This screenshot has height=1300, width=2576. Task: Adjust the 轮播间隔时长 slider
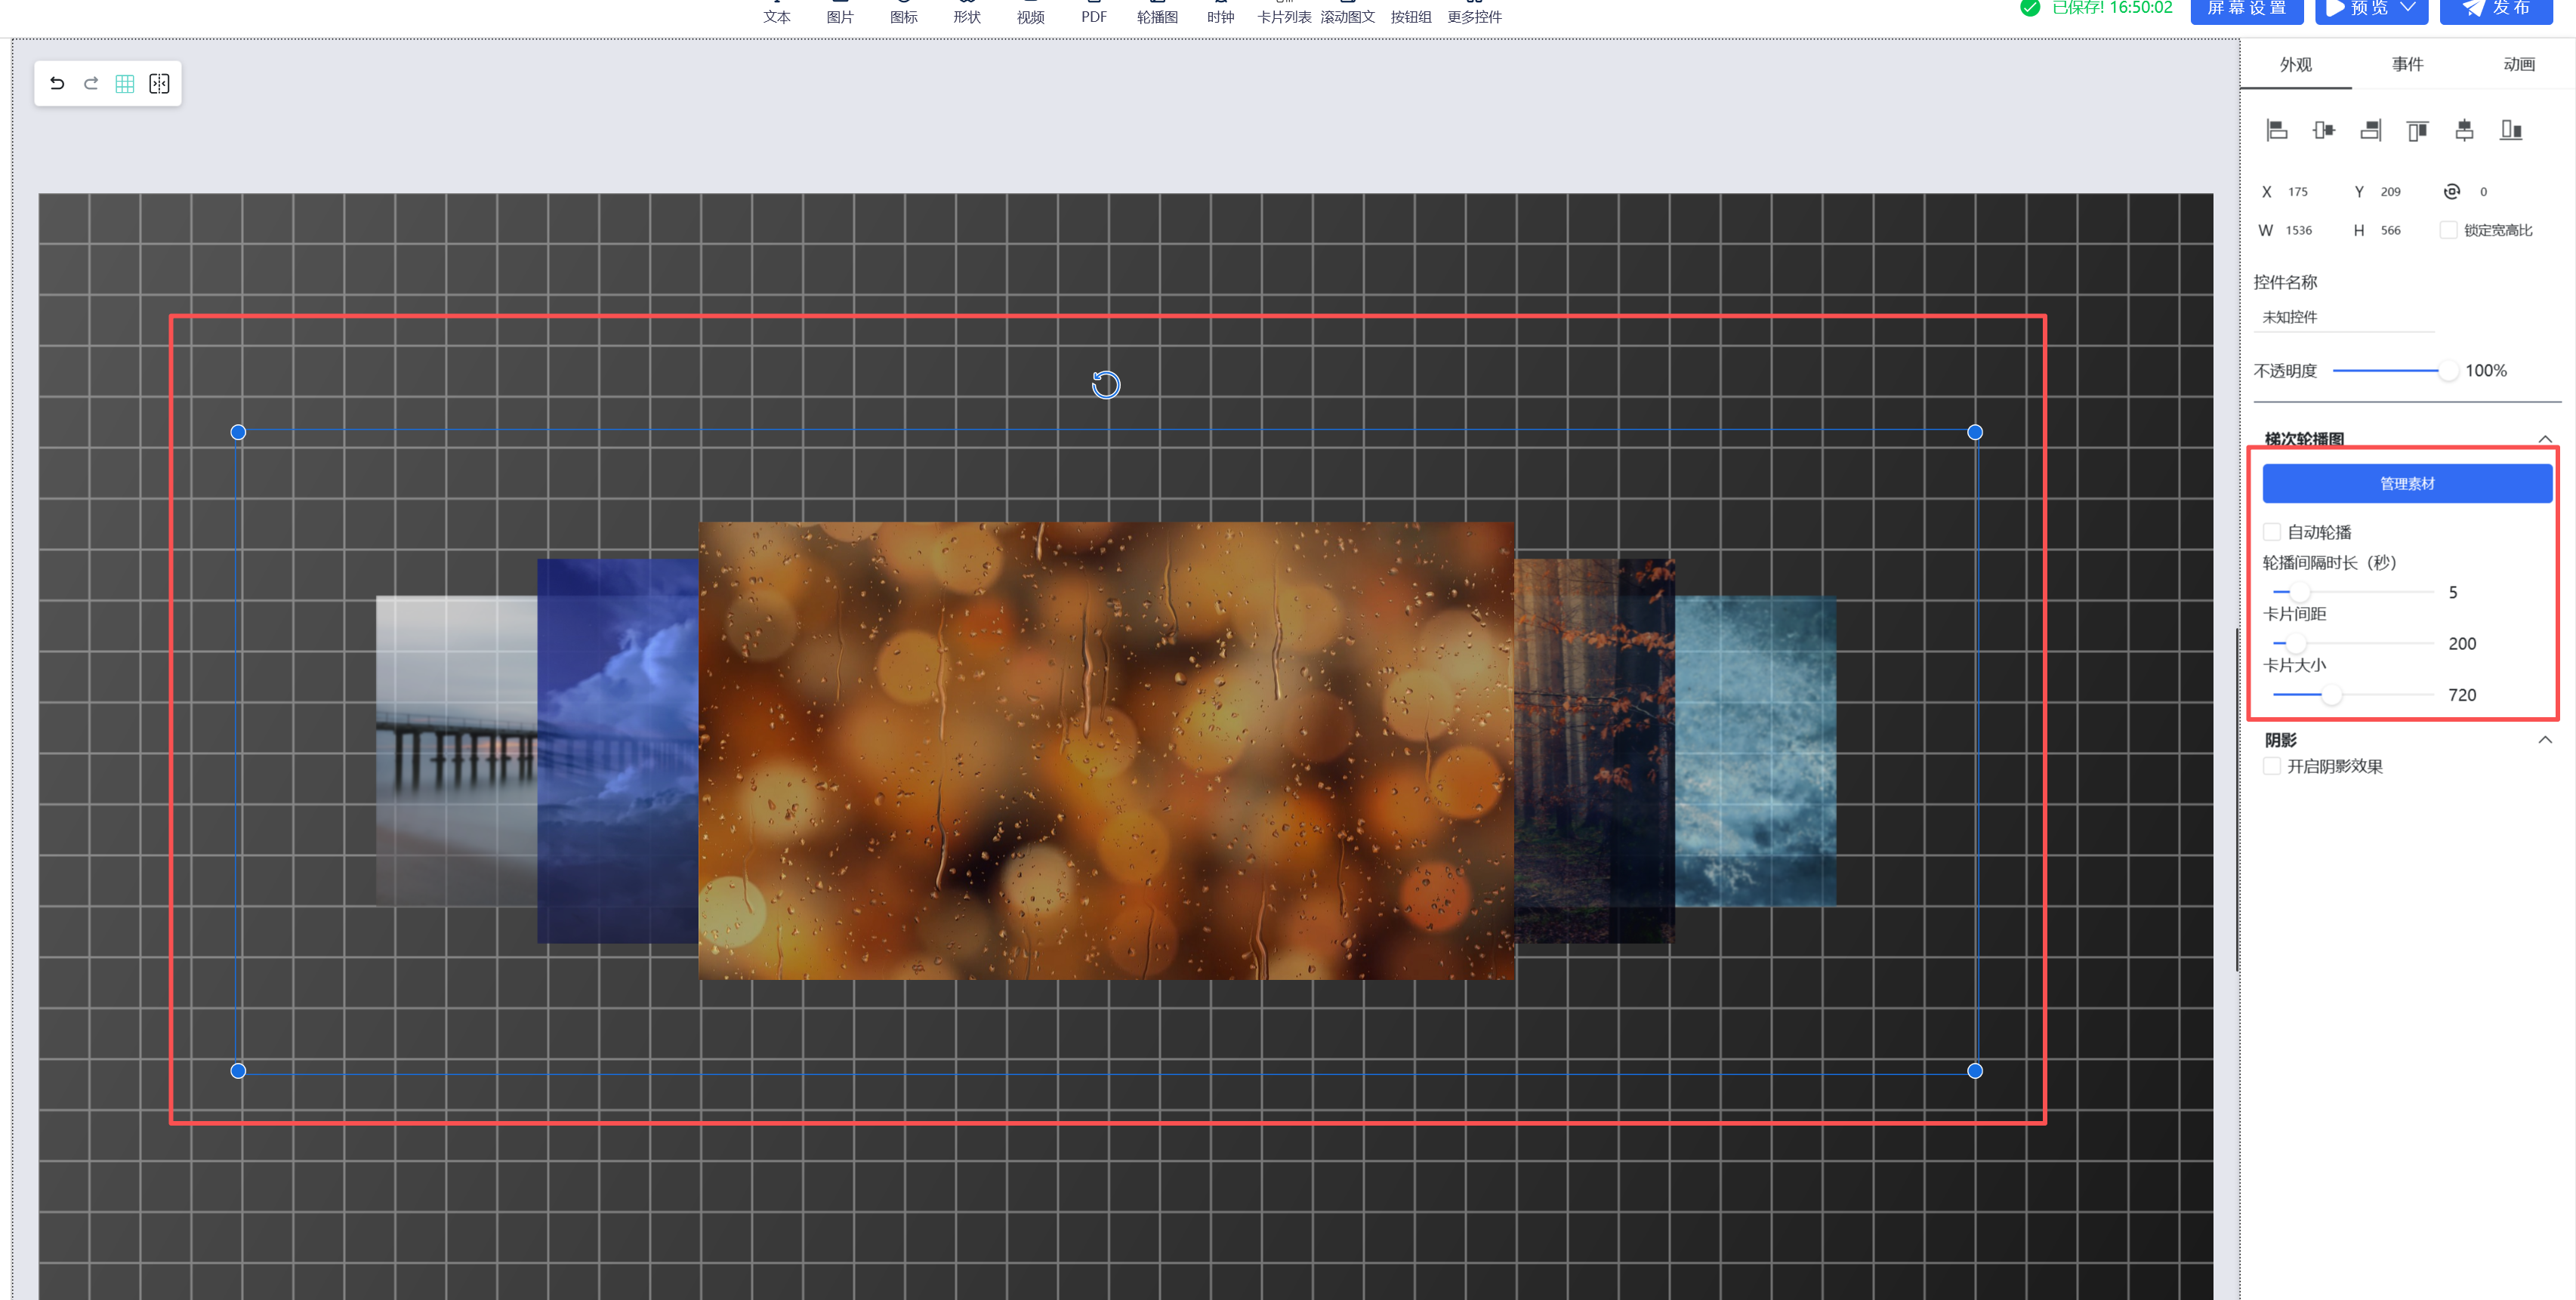[2352, 592]
